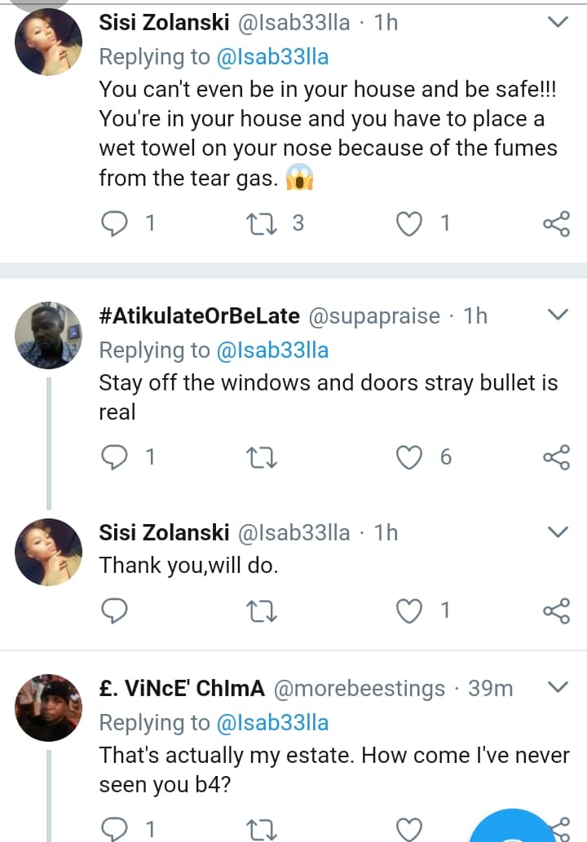Open ViNcE' ChImA's profile avatar
The image size is (587, 842).
(x=49, y=708)
